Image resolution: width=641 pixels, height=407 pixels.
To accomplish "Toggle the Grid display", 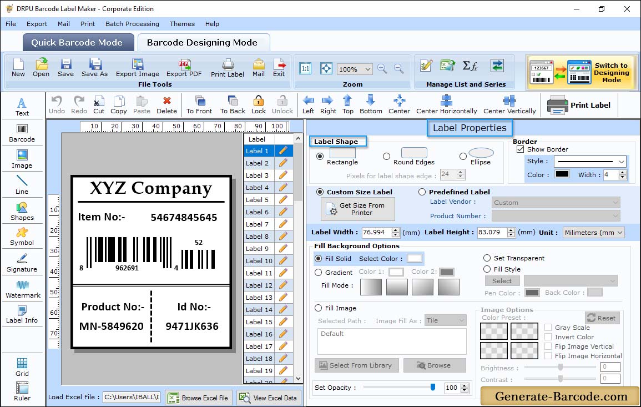I will coord(22,367).
